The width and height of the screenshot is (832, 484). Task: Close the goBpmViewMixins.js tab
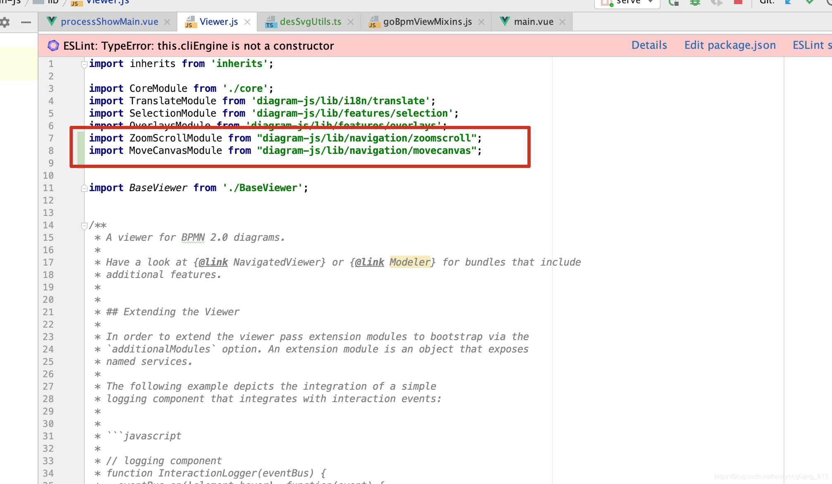click(481, 22)
